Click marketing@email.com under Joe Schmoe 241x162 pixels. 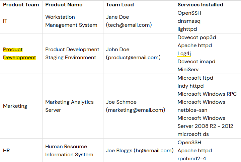(136, 110)
